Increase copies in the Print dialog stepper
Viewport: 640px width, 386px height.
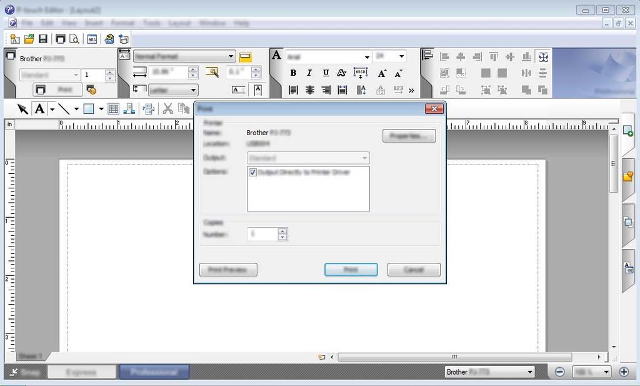click(282, 231)
